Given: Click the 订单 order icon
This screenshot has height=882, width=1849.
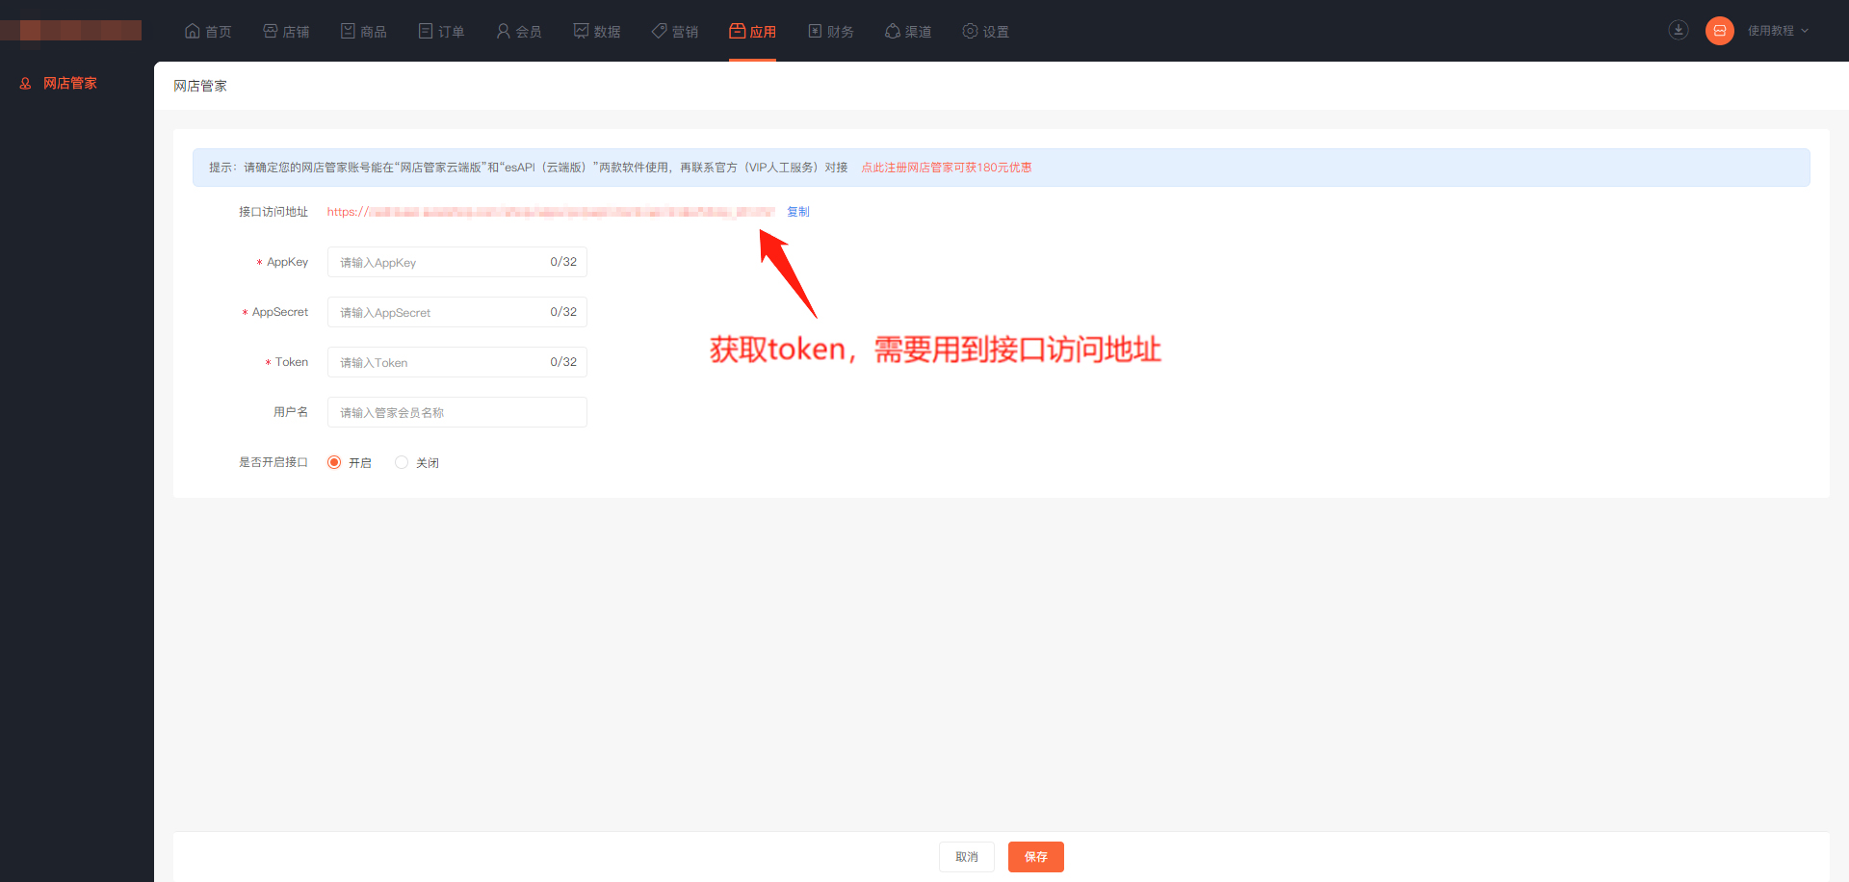Looking at the screenshot, I should pos(426,31).
